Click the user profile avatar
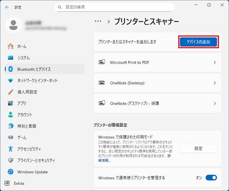229x191 pixels. coord(13,25)
